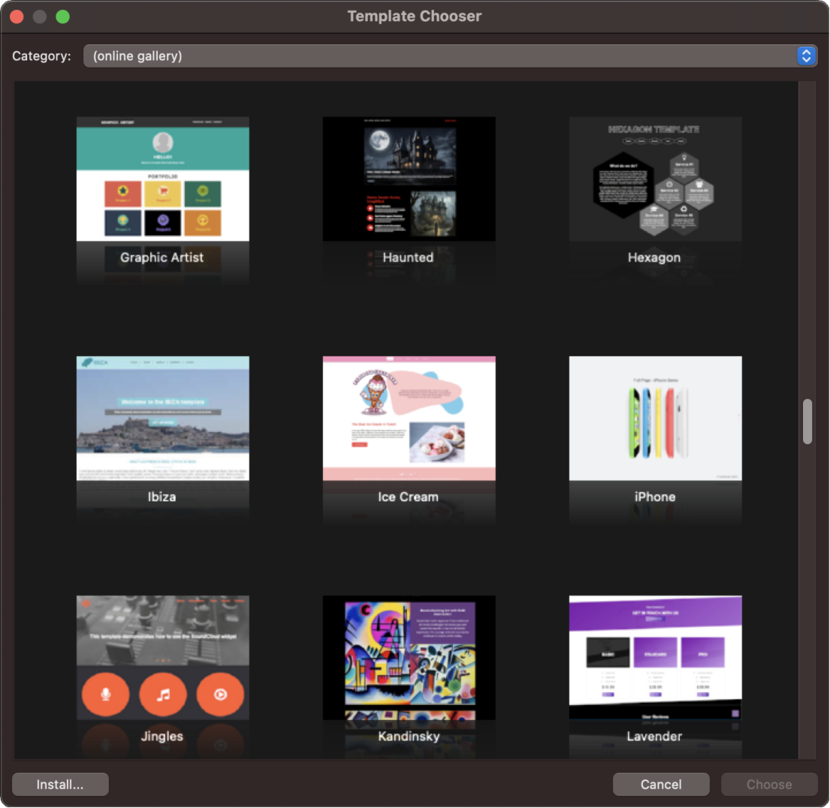
Task: Click the green zoom window button
Action: (62, 17)
